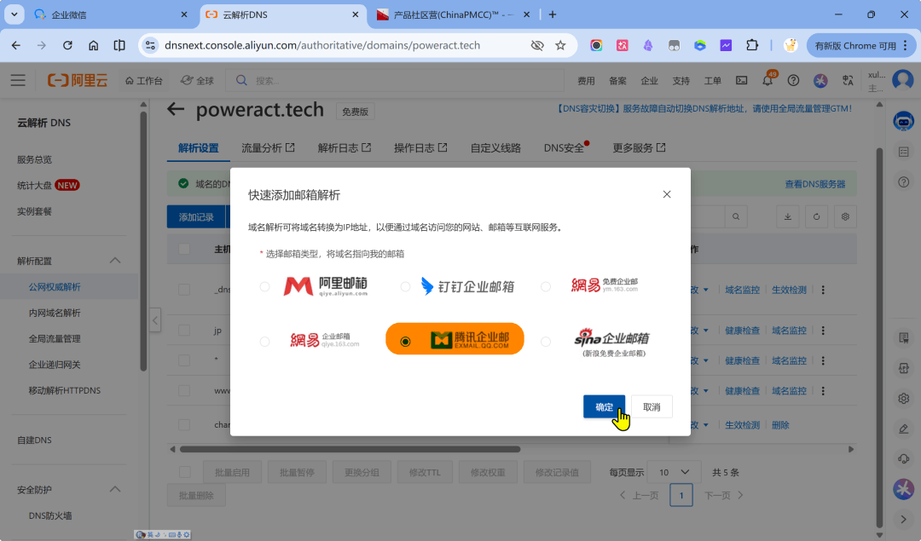
Task: Open the hamburger navigation menu
Action: (x=18, y=80)
